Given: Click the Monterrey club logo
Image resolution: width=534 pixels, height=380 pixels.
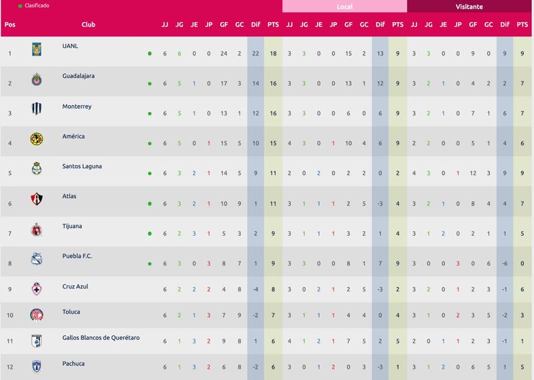Looking at the screenshot, I should point(37,110).
